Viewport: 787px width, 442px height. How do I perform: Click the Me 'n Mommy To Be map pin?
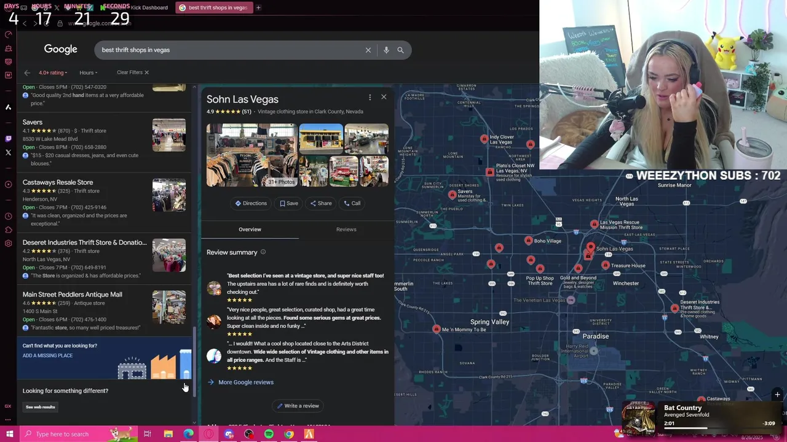click(x=437, y=329)
